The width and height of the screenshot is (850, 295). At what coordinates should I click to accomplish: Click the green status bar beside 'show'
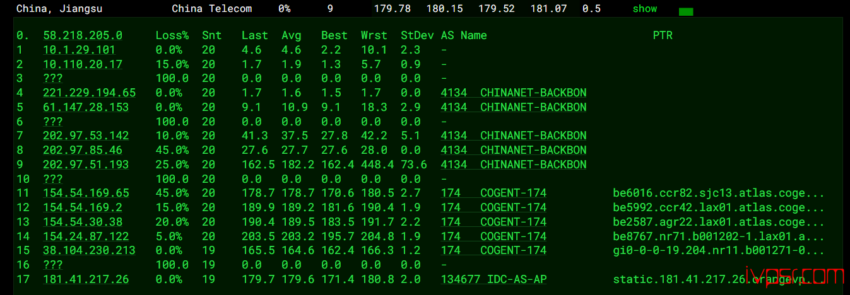tap(686, 12)
